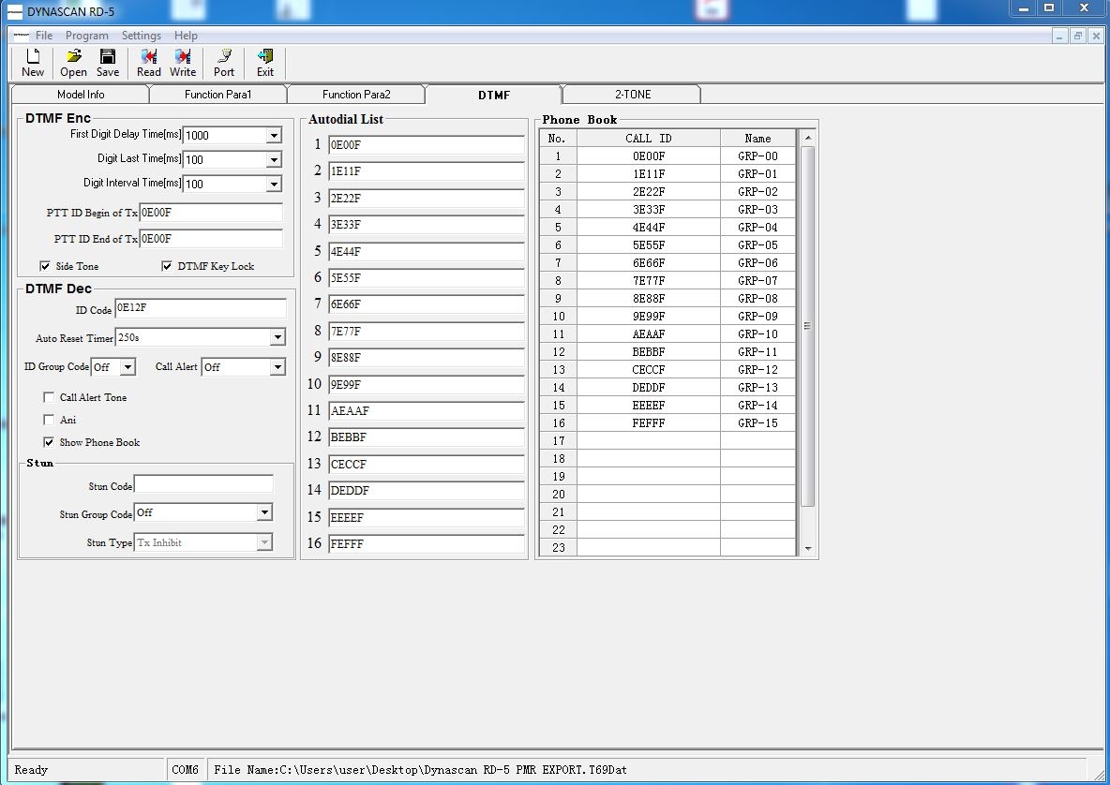This screenshot has height=785, width=1110.
Task: Open the File menu
Action: click(44, 36)
